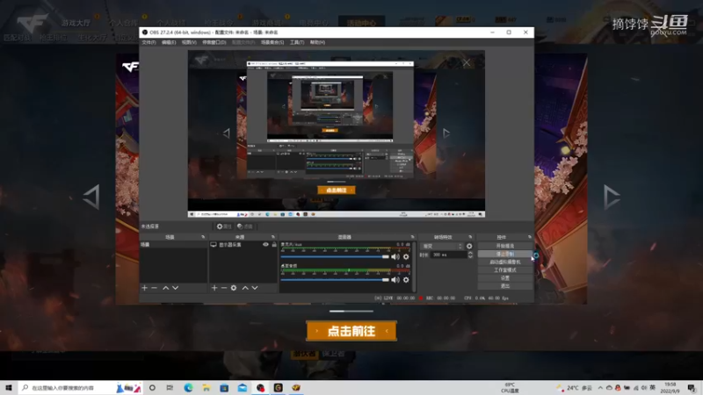Open the Tools menu in OBS
Image resolution: width=703 pixels, height=395 pixels.
click(x=297, y=42)
